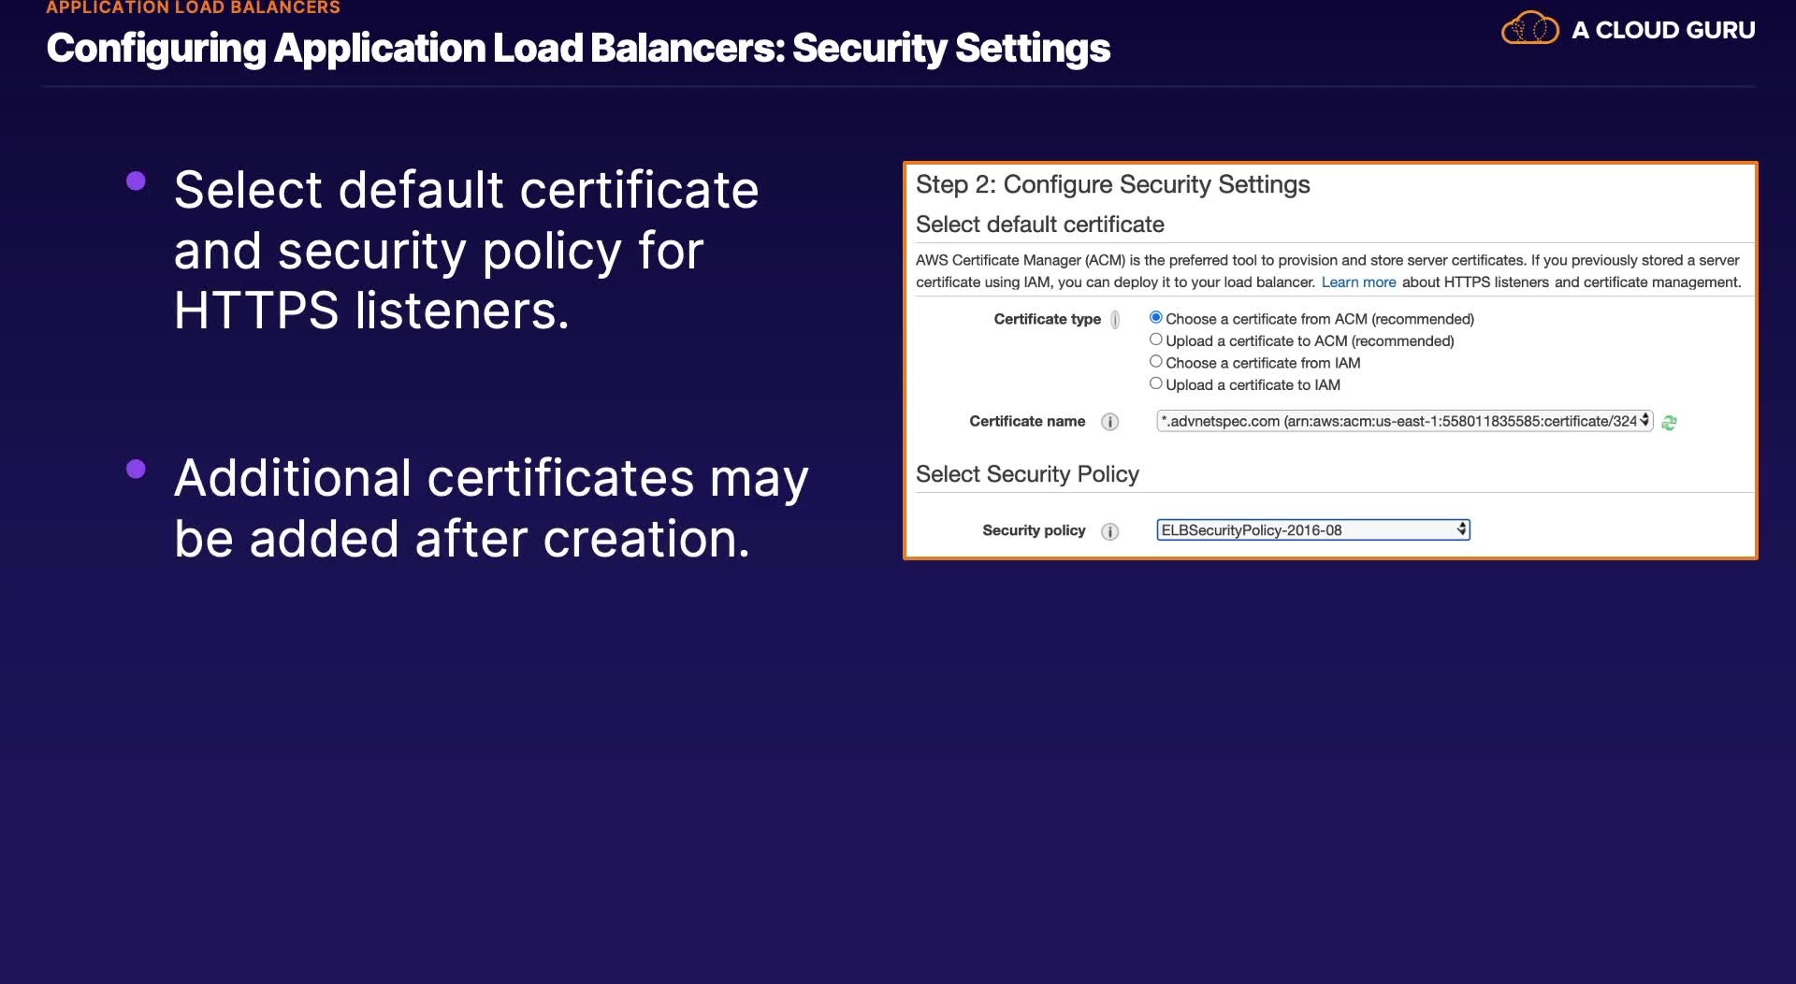Select 'Choose a certificate from ACM' radio
Viewport: 1796px width, 984px height.
(1156, 318)
